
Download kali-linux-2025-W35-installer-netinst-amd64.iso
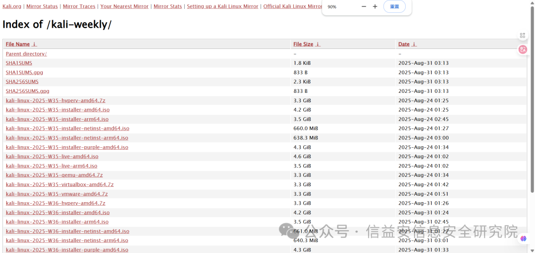[x=67, y=128]
